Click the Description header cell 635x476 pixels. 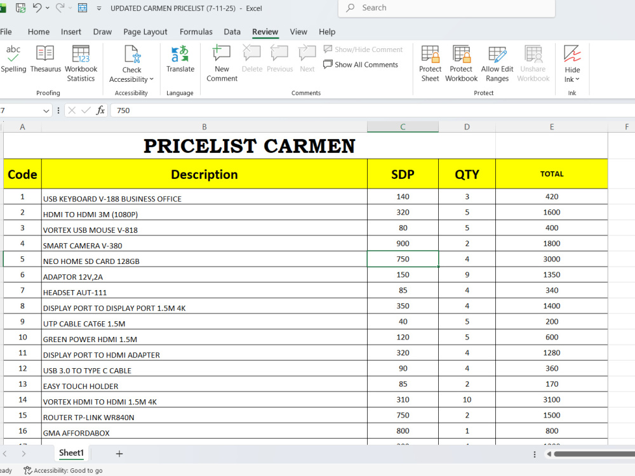tap(204, 174)
